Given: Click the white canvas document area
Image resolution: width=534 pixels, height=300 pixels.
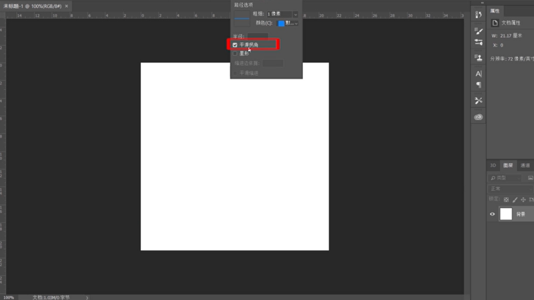Looking at the screenshot, I should pos(235,157).
